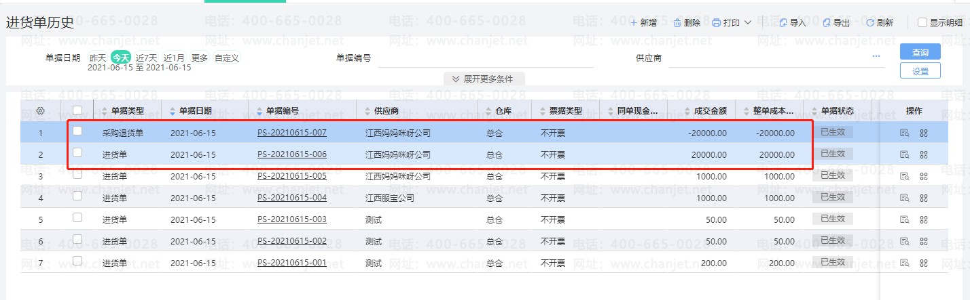Click the 单据编号 input field
This screenshot has width=970, height=300.
(486, 58)
